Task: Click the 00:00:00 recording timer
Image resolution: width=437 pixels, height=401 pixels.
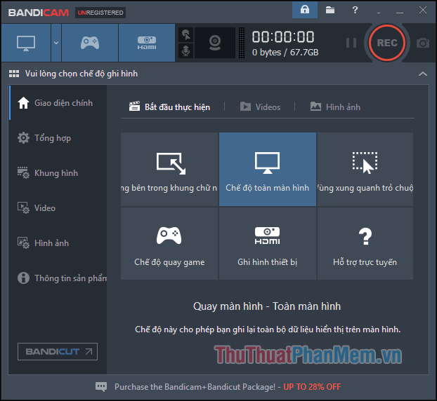Action: pyautogui.click(x=283, y=37)
